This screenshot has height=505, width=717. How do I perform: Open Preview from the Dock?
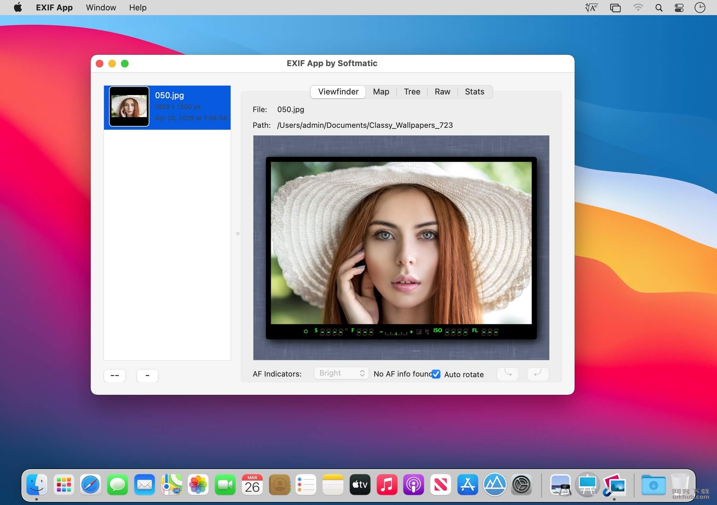coord(560,485)
